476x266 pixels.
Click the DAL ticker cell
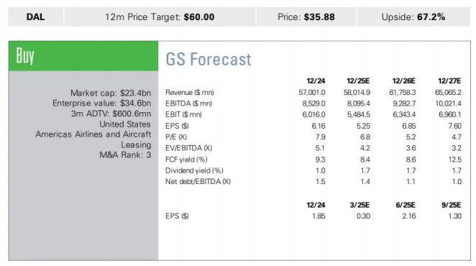coord(36,17)
